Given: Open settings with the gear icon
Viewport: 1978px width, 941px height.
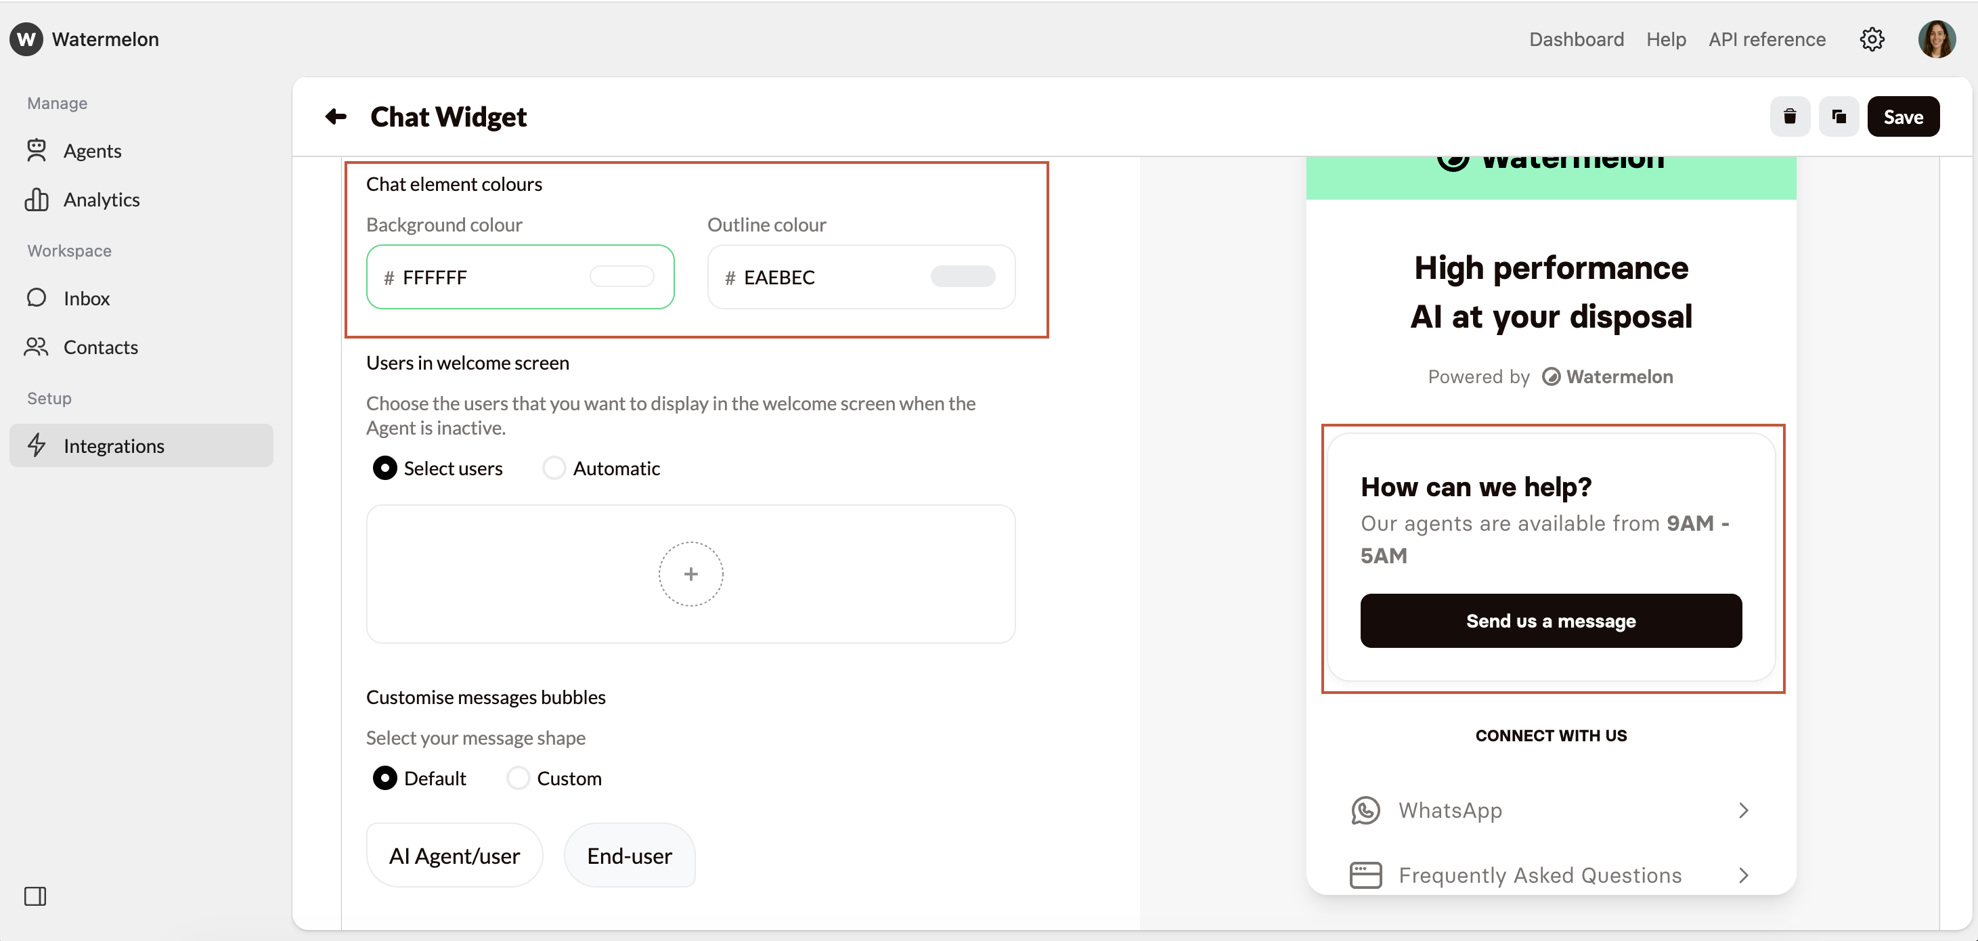Looking at the screenshot, I should click(x=1872, y=39).
